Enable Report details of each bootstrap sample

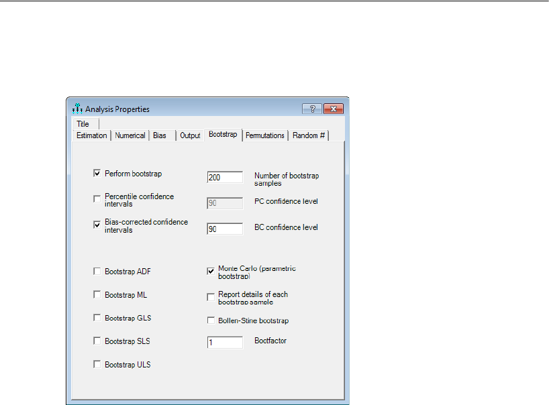click(211, 297)
